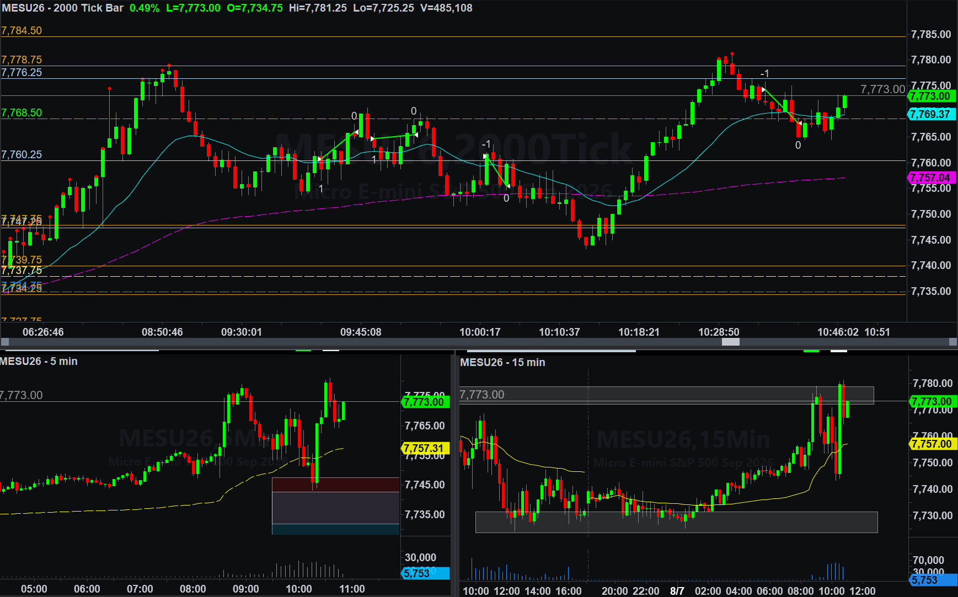Click the 7,765.00 price axis label on tick chart
Viewport: 958px width, 597px height.
(x=931, y=137)
